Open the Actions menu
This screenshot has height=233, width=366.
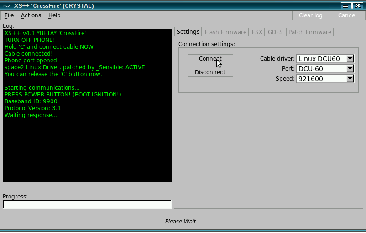point(31,15)
